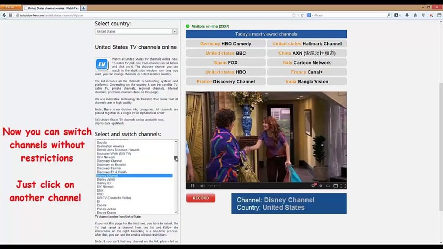The image size is (443, 249).
Task: Switch the video player to small size
Action: (x=328, y=186)
